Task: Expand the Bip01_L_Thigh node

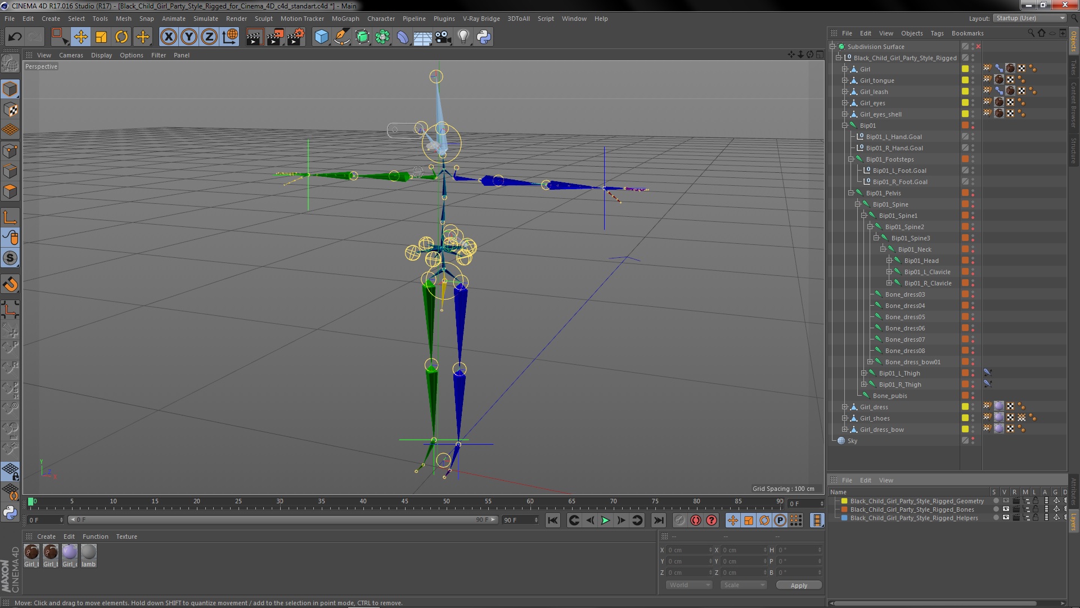Action: coord(864,373)
